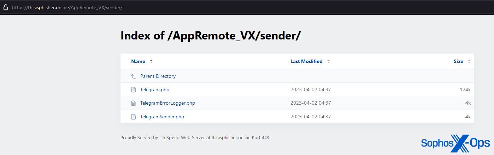
Task: Click the 124k size value for Telegram.php
Action: click(x=465, y=89)
